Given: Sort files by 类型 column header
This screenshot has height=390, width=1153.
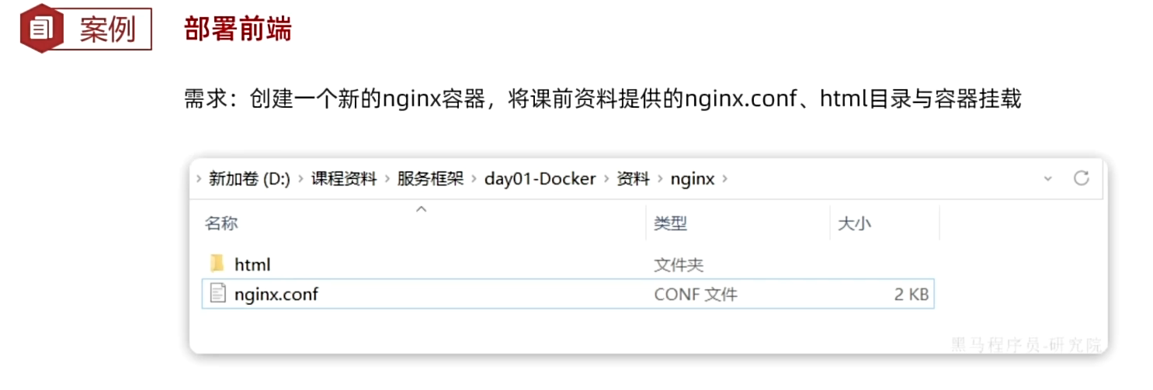Looking at the screenshot, I should 670,223.
